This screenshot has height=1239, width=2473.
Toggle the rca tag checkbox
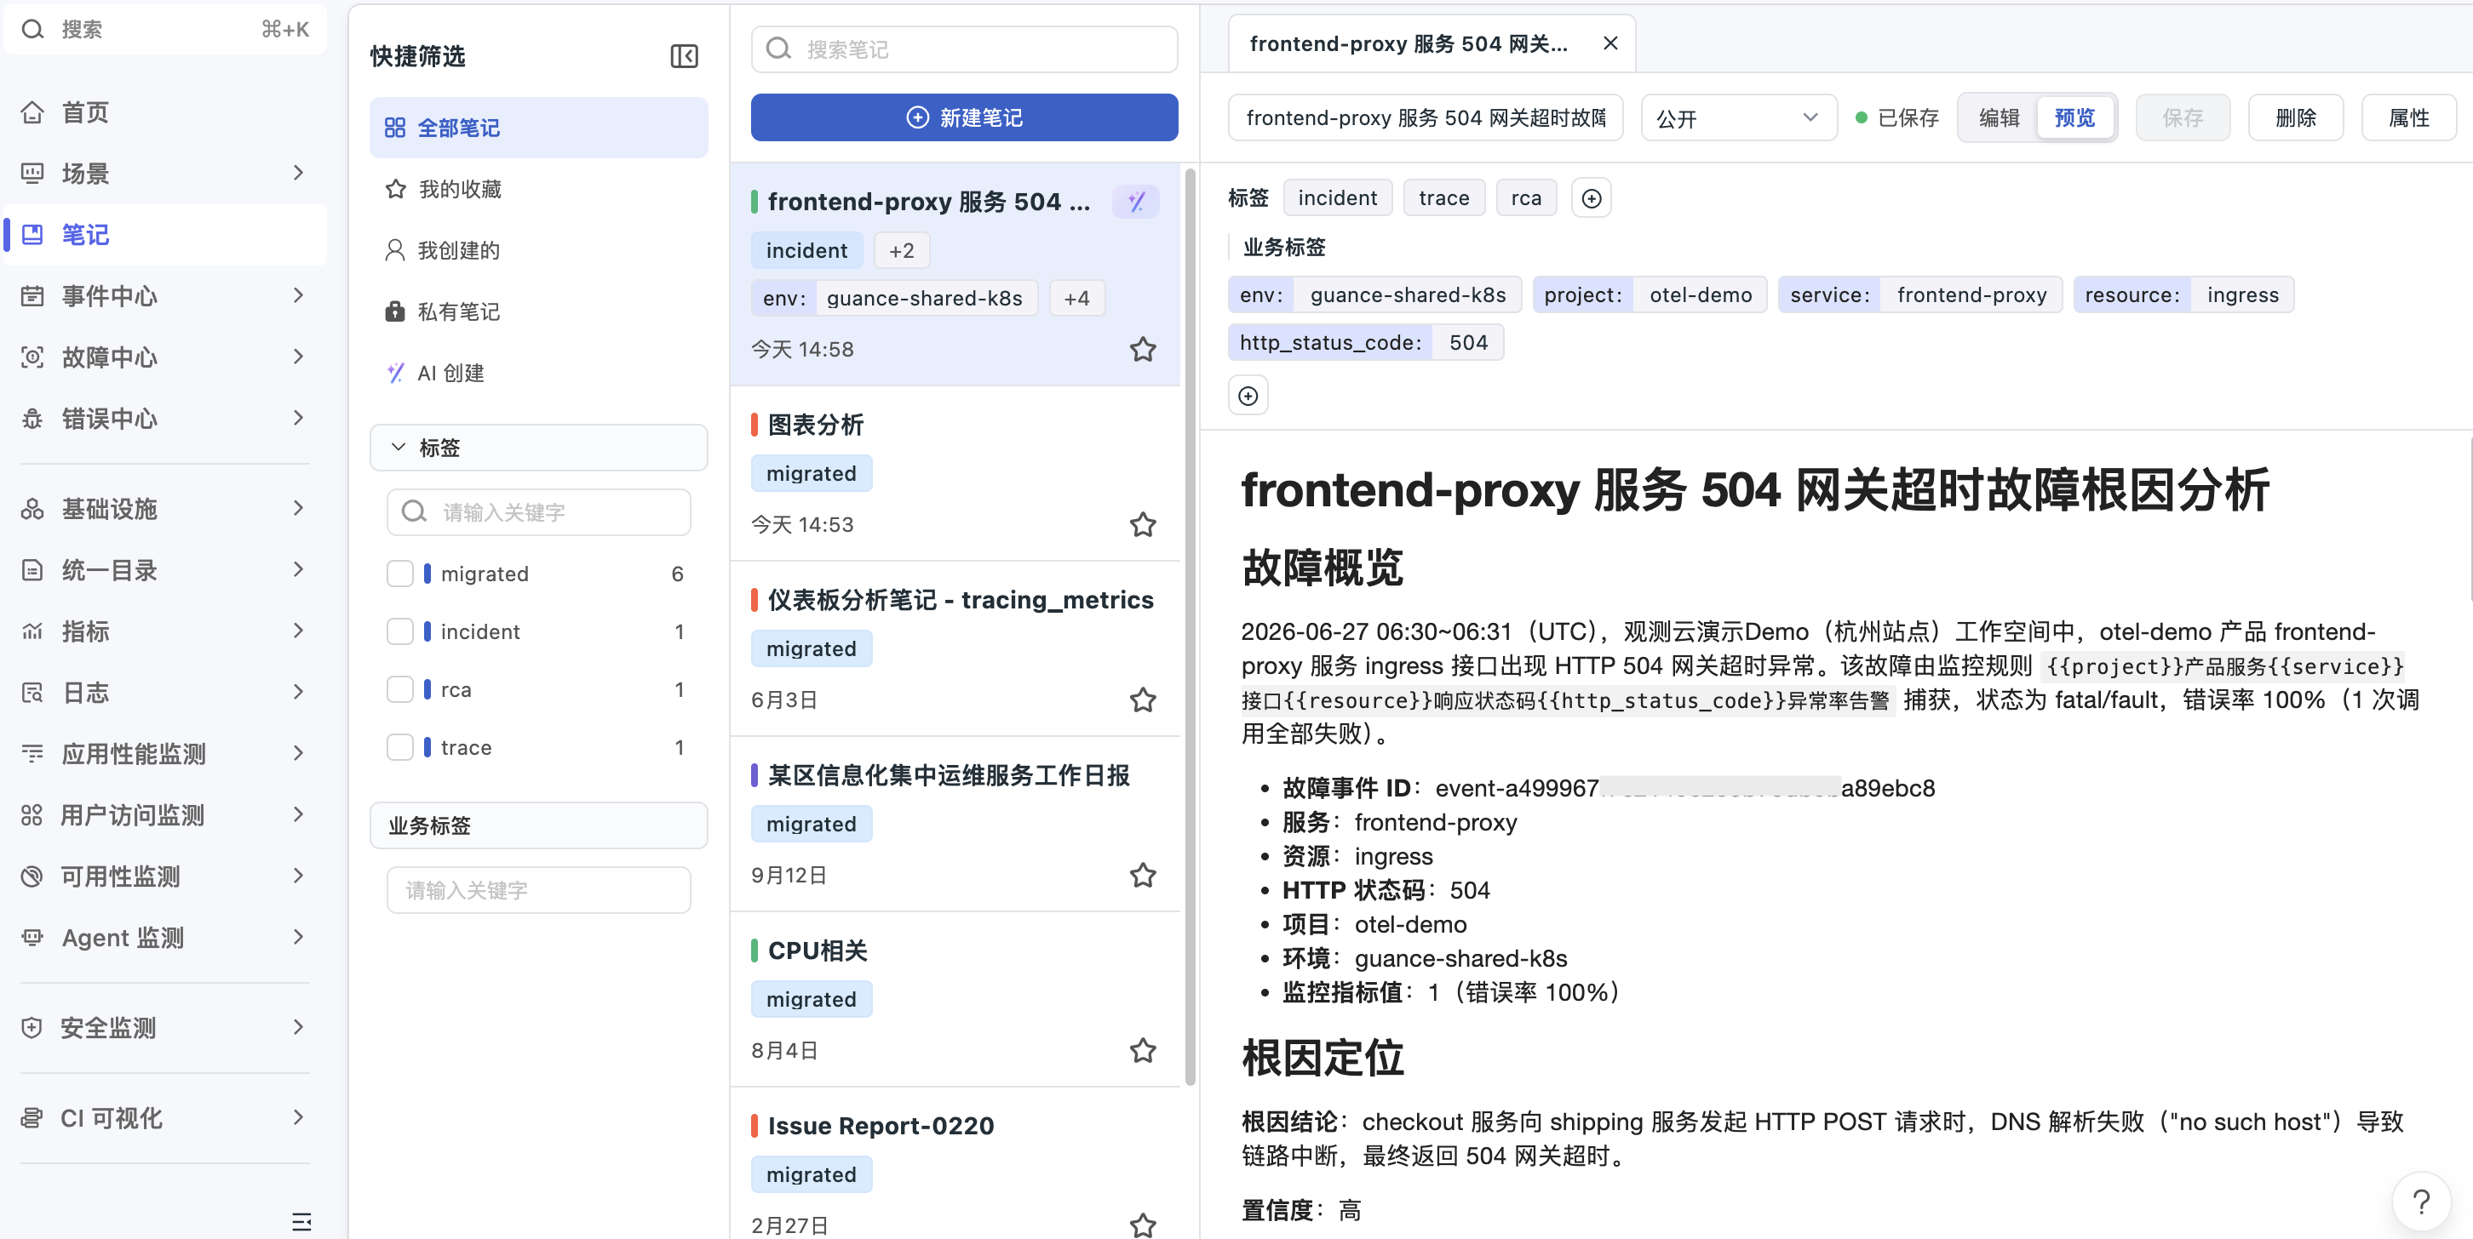point(400,689)
